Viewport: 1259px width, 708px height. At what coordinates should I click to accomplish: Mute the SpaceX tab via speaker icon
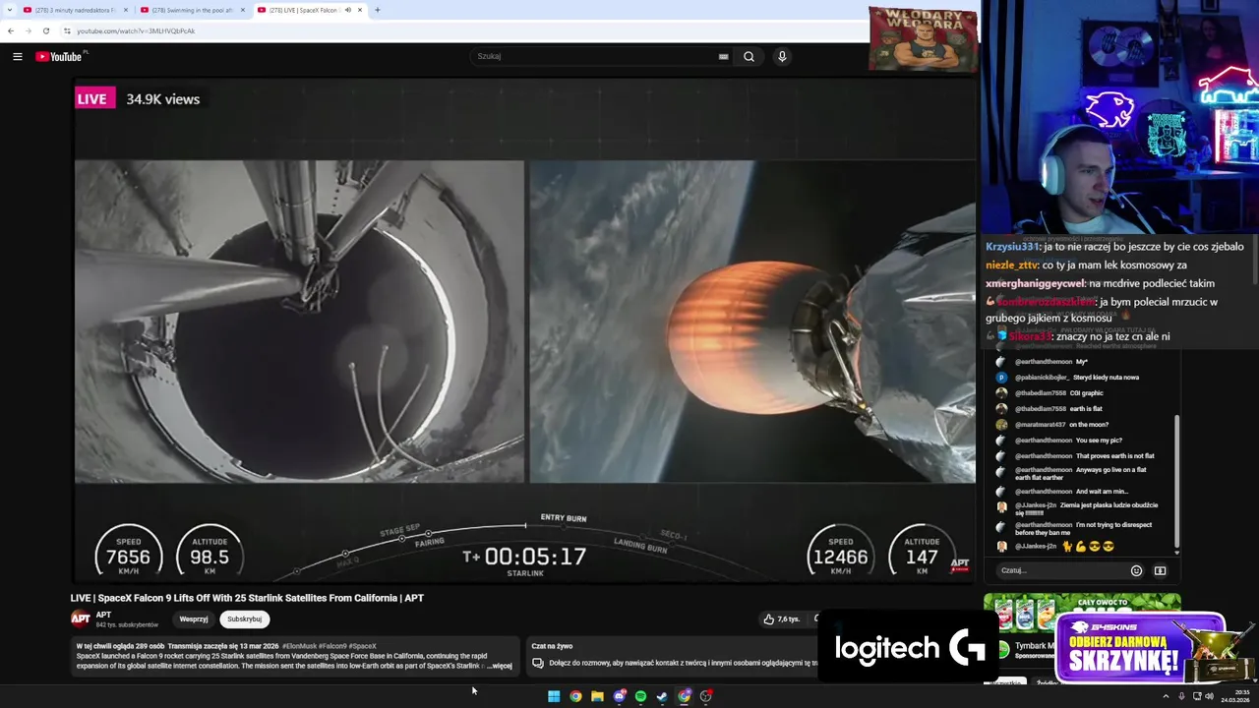click(x=347, y=10)
